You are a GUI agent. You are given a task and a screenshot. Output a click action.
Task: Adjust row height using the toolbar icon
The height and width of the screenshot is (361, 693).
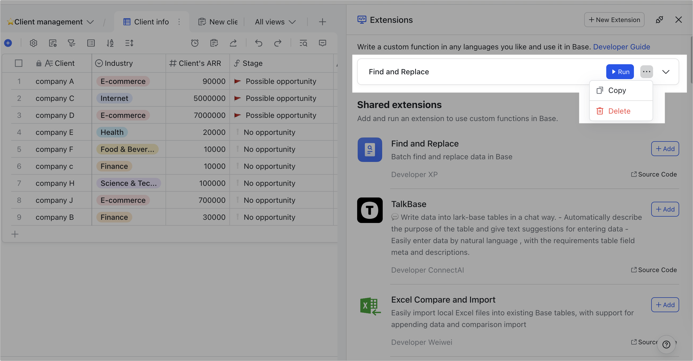tap(129, 43)
